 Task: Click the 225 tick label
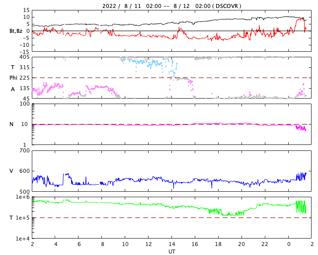(24, 78)
